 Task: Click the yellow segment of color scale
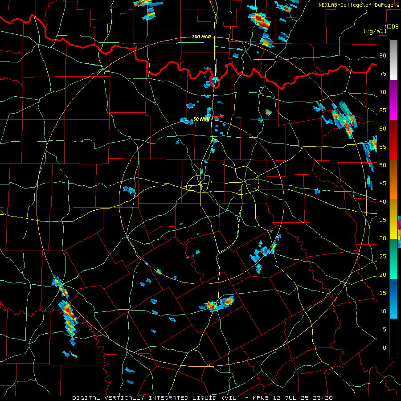click(x=393, y=219)
